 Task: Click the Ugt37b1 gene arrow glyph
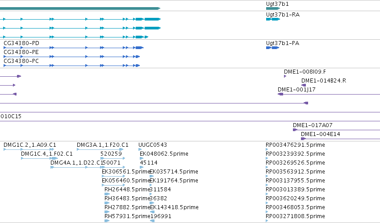(x=273, y=8)
